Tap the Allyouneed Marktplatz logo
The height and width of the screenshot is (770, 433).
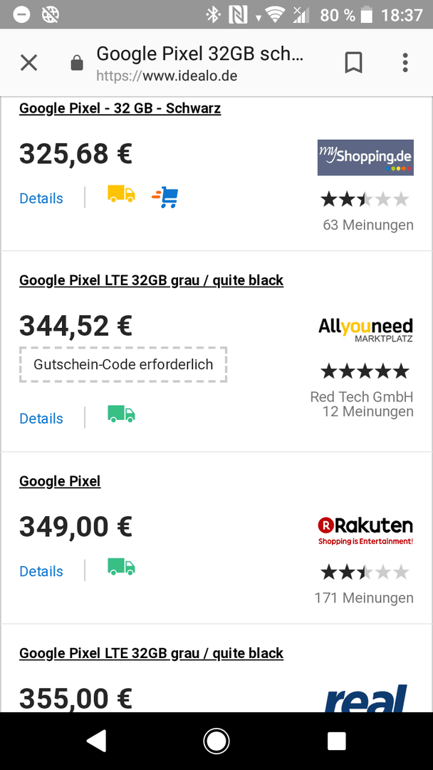click(x=365, y=329)
